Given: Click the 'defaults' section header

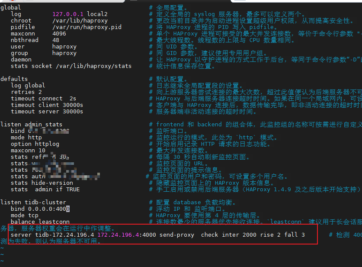Looking at the screenshot, I should 14,79.
